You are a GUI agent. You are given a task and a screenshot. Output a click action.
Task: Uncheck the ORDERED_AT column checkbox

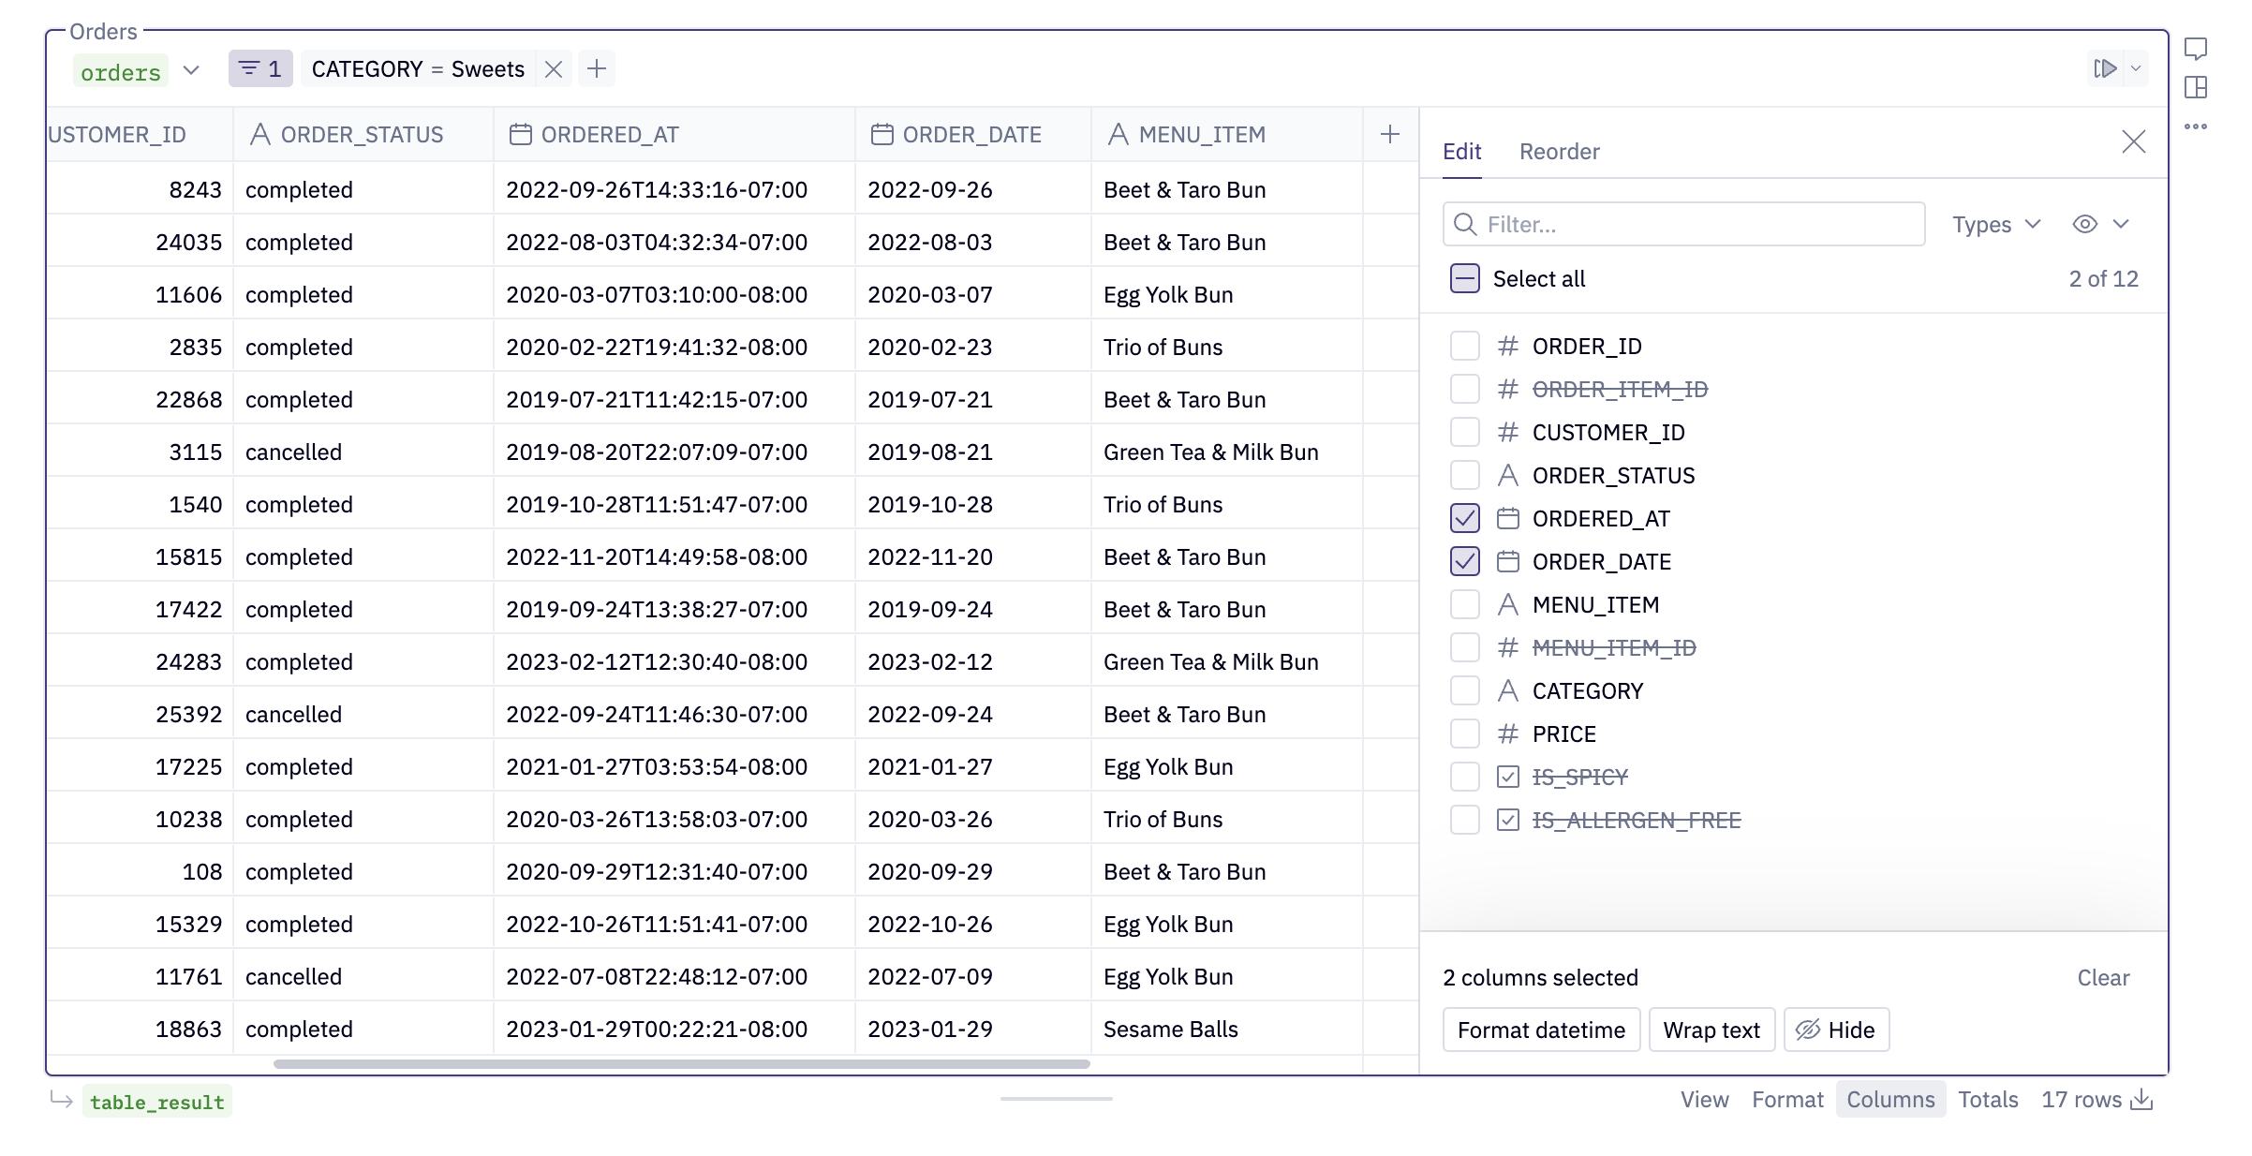(x=1465, y=518)
